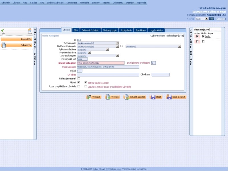Open the 'Typ kategorie' dropdown
228x171 pixels.
117,43
